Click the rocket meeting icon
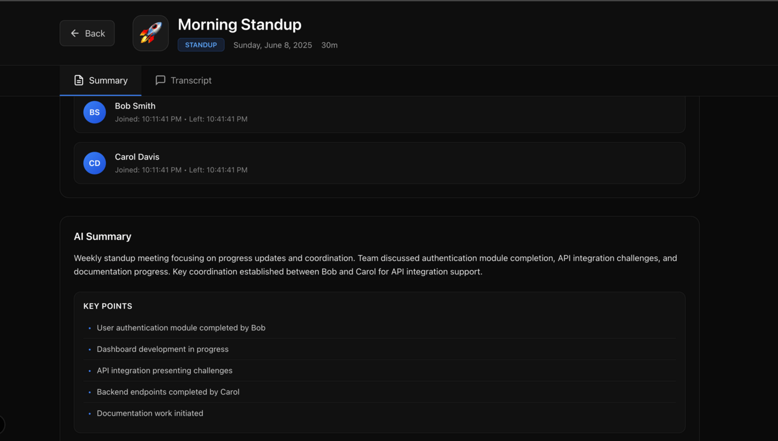The image size is (778, 441). [x=151, y=33]
